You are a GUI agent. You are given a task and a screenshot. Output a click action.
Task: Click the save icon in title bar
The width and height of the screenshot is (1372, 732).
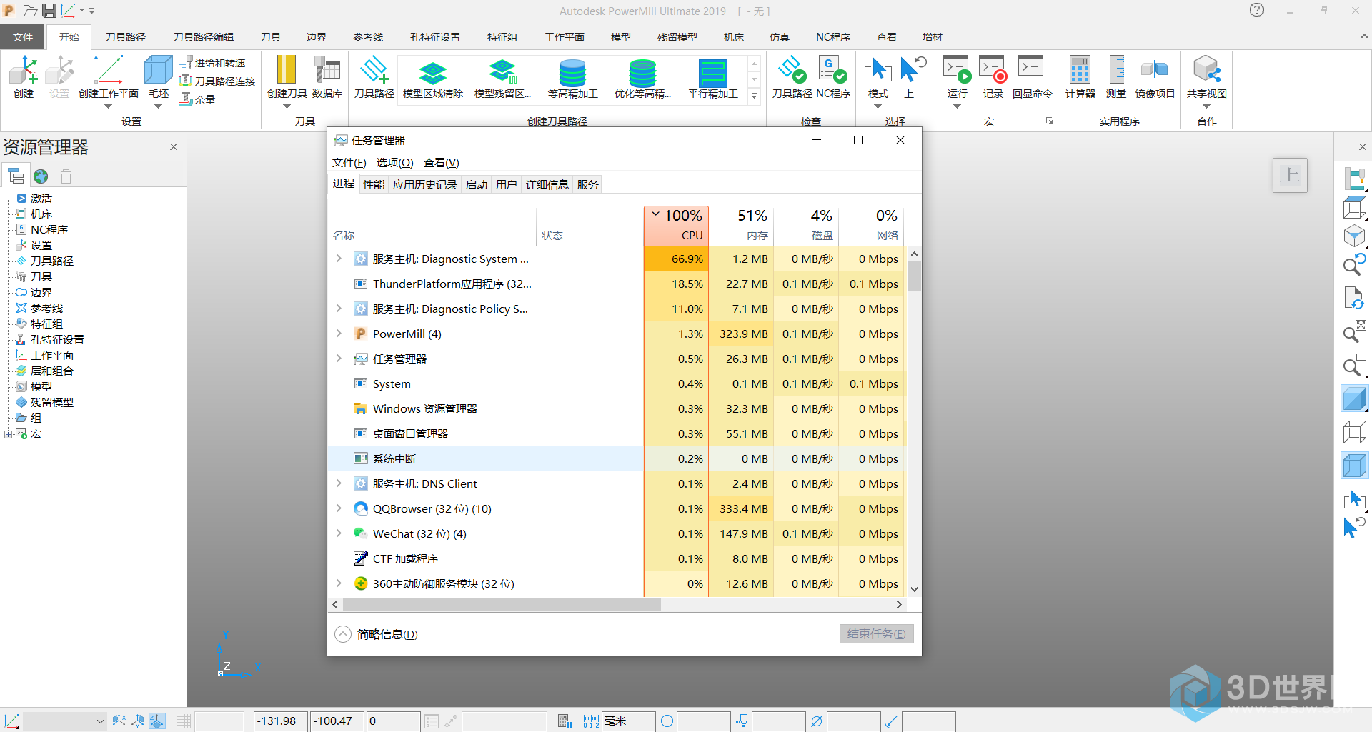pos(49,11)
